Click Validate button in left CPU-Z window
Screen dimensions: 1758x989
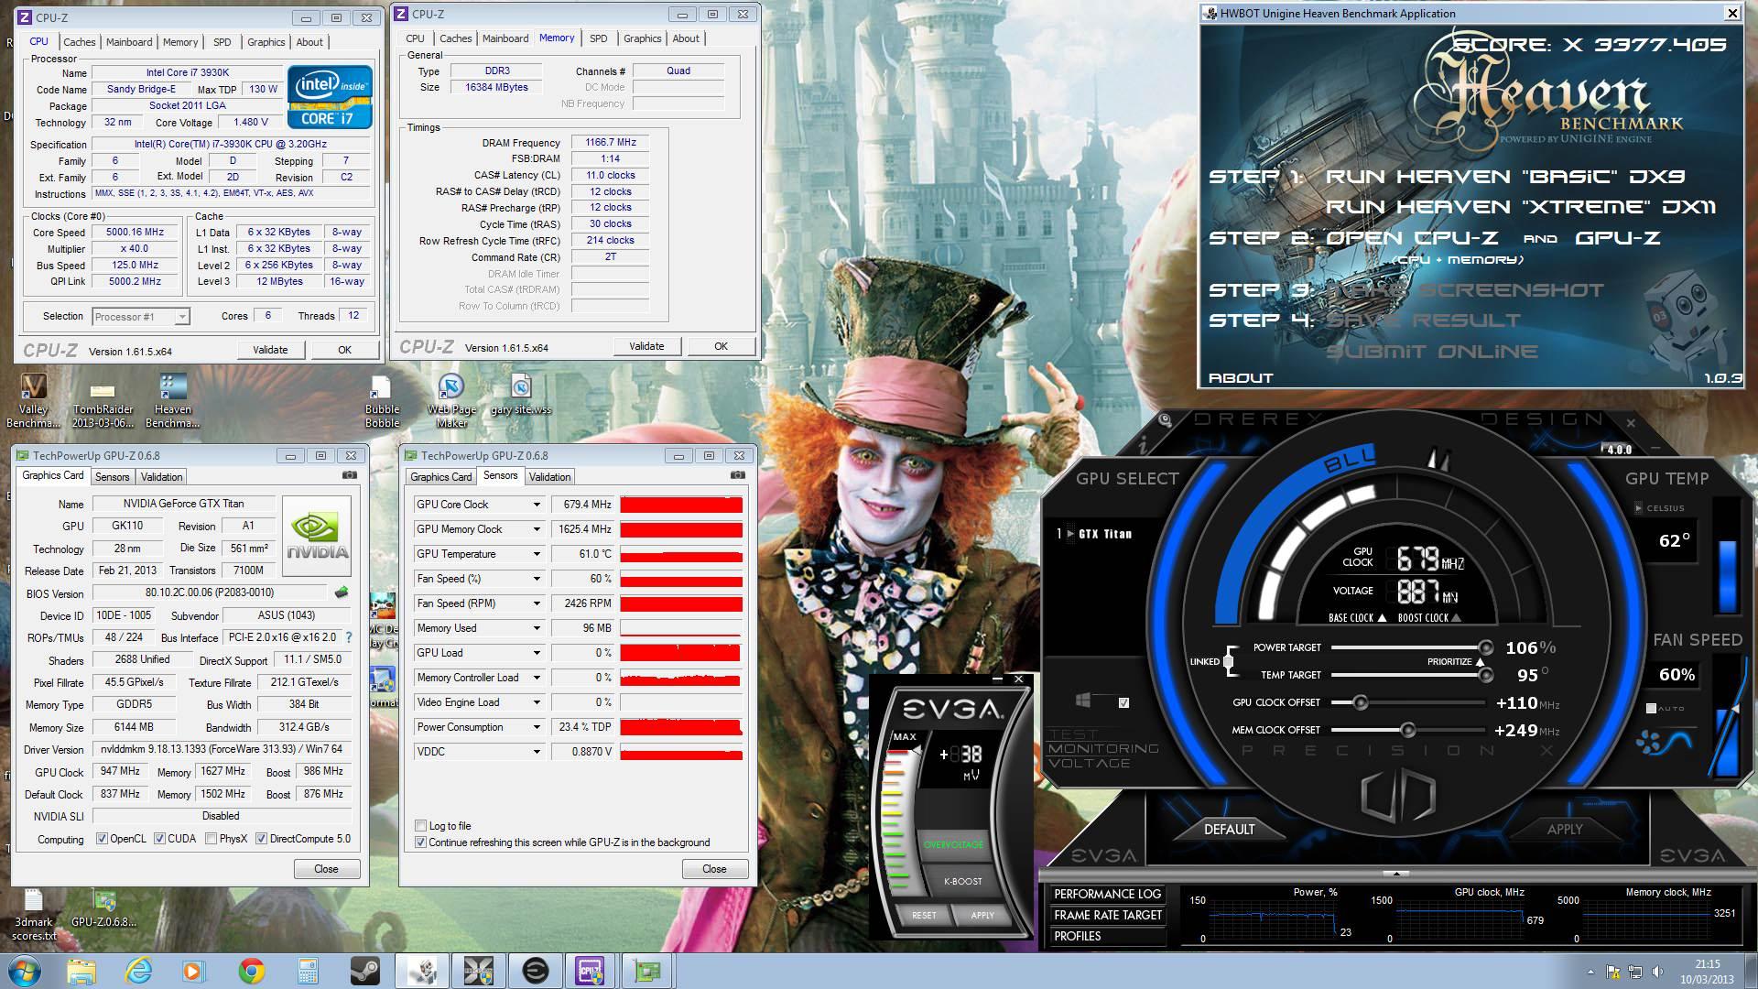tap(270, 350)
